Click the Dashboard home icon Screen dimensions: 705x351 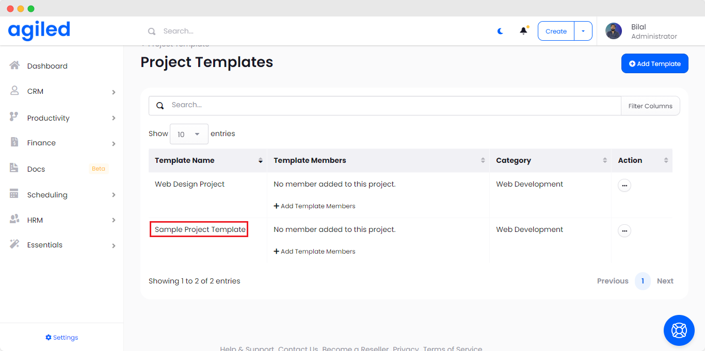[x=14, y=65]
